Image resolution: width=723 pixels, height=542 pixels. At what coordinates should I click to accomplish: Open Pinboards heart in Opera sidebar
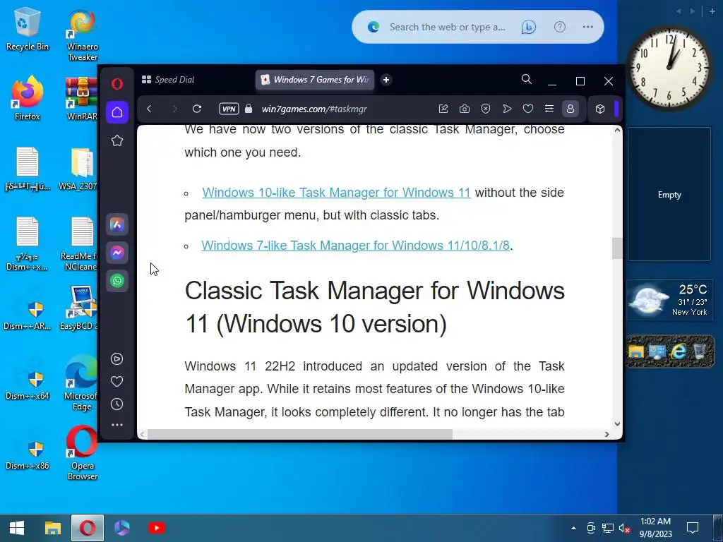(x=117, y=382)
